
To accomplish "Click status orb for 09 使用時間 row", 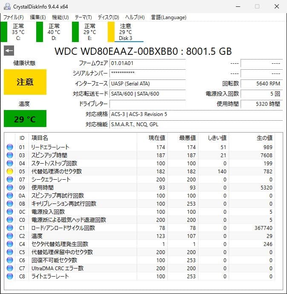I will click(x=10, y=187).
